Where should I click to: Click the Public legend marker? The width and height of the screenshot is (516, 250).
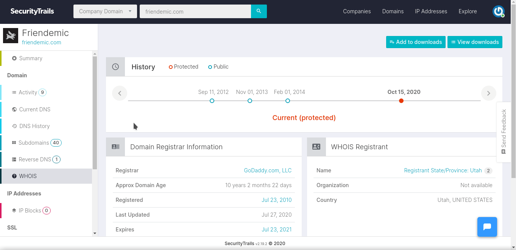[x=210, y=67]
